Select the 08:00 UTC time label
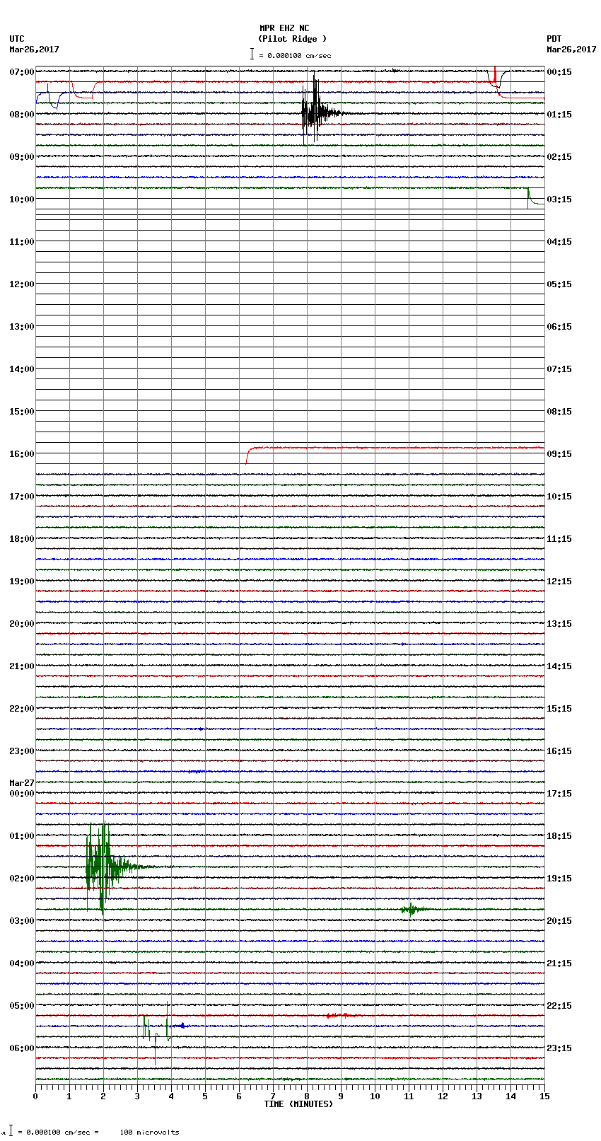Screen dimensions: 601x1141 point(22,115)
